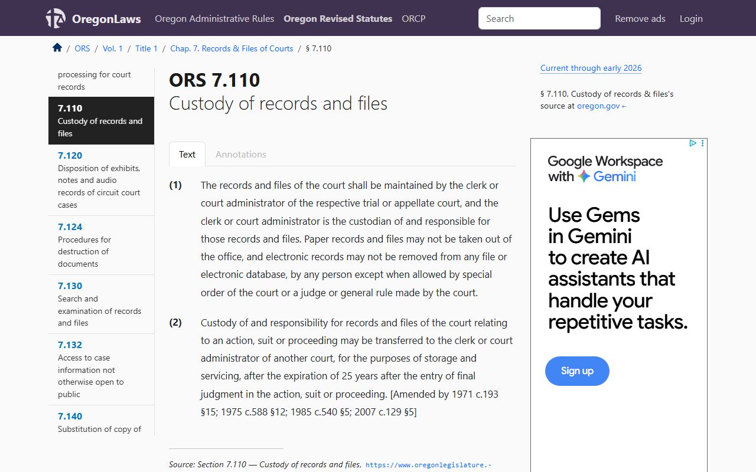Open Vol. 1 breadcrumb link
756x472 pixels.
tap(113, 48)
